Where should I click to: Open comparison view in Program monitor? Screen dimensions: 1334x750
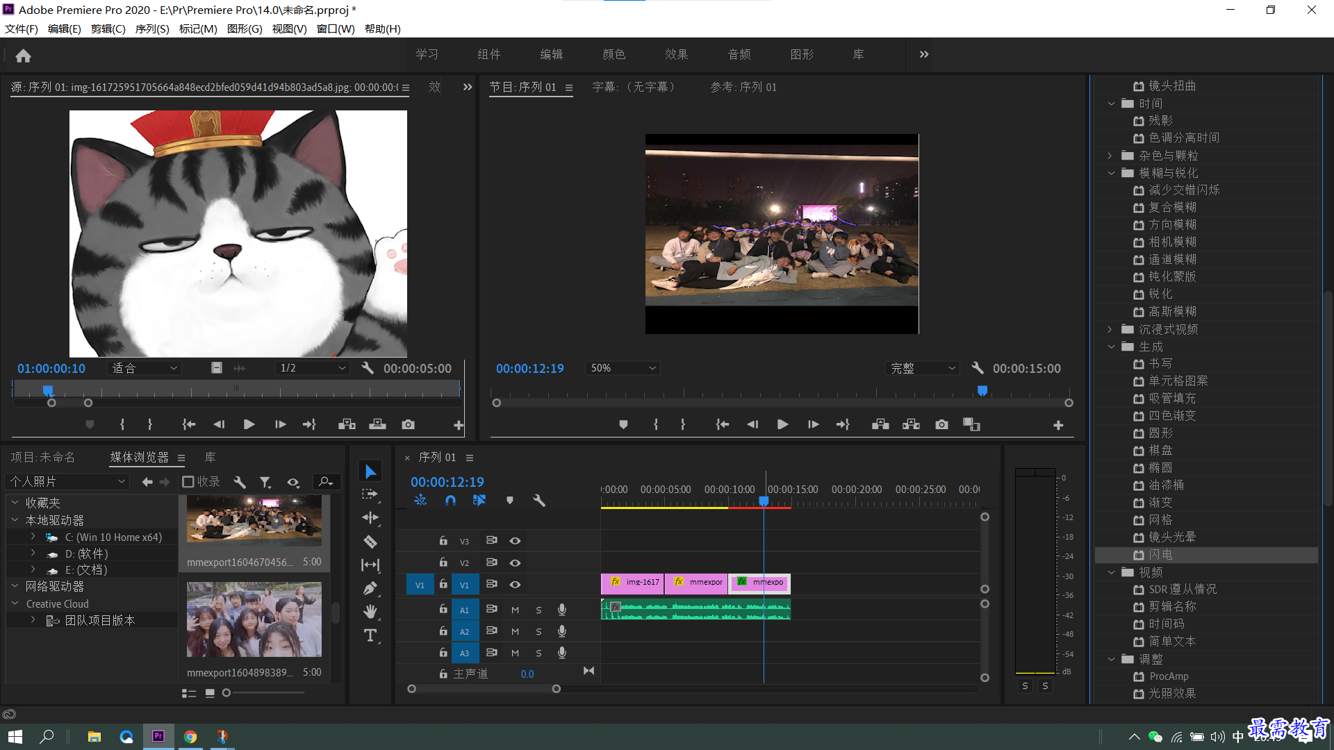[971, 424]
